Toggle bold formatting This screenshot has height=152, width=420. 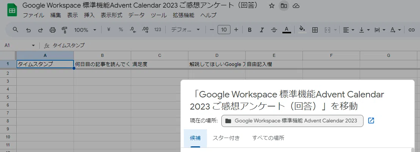click(250, 30)
